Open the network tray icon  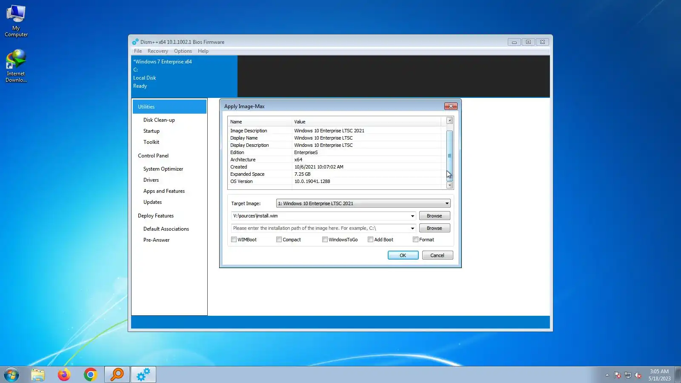click(628, 375)
